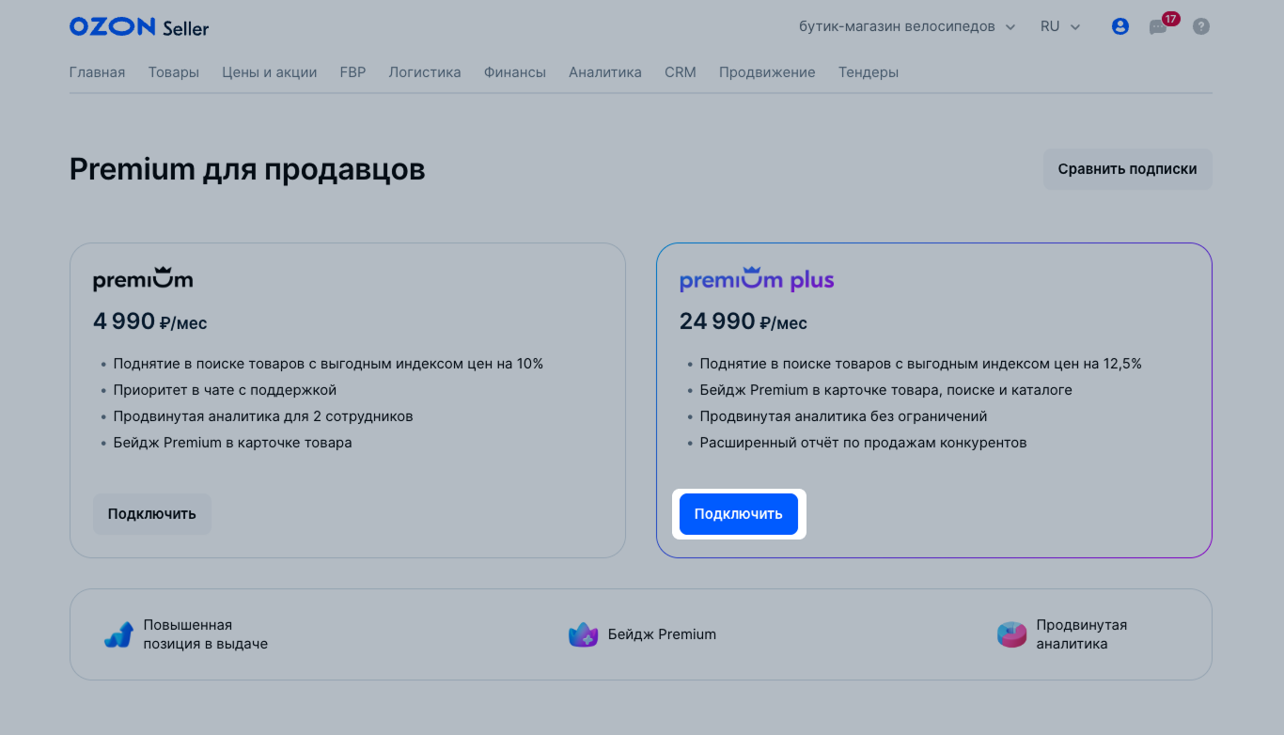Click the Продвинутая аналитика label in the bottom benefits bar

1081,634
